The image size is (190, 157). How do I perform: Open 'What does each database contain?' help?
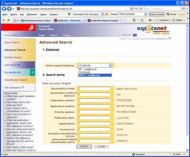[x=21, y=98]
